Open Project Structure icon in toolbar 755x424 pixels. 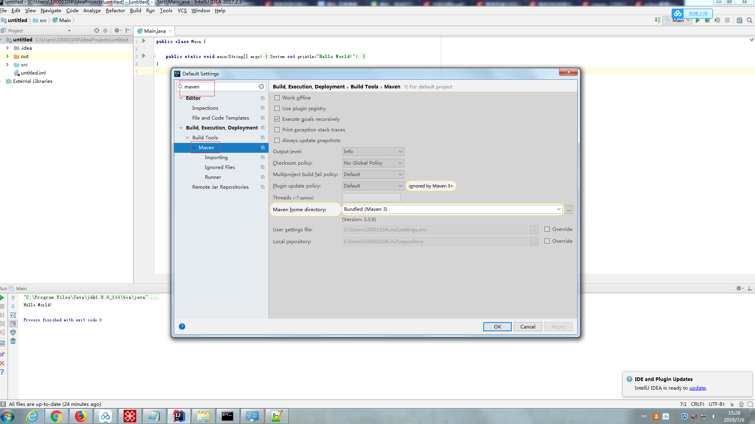point(740,20)
